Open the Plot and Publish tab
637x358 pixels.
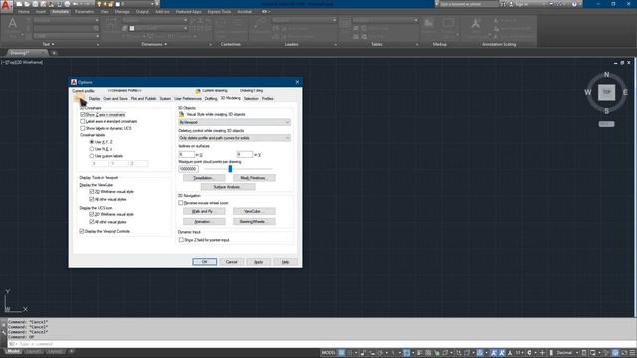click(x=143, y=99)
